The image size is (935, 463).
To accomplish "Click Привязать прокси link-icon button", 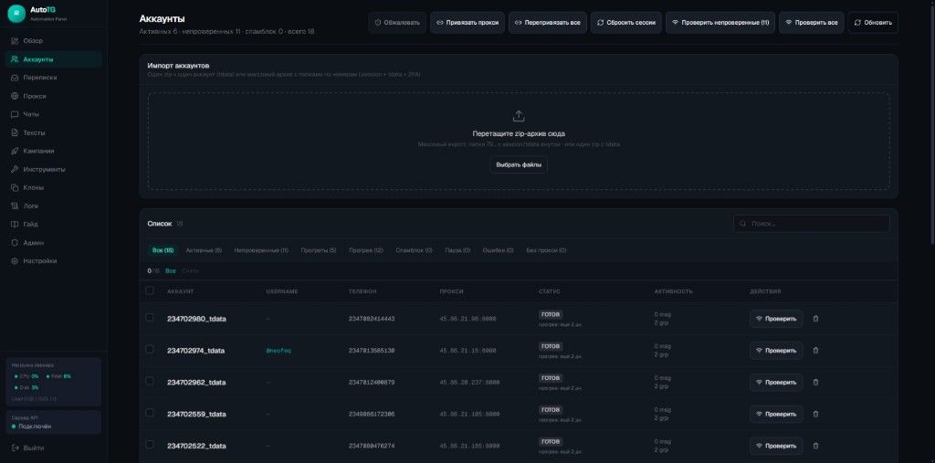I will [467, 23].
